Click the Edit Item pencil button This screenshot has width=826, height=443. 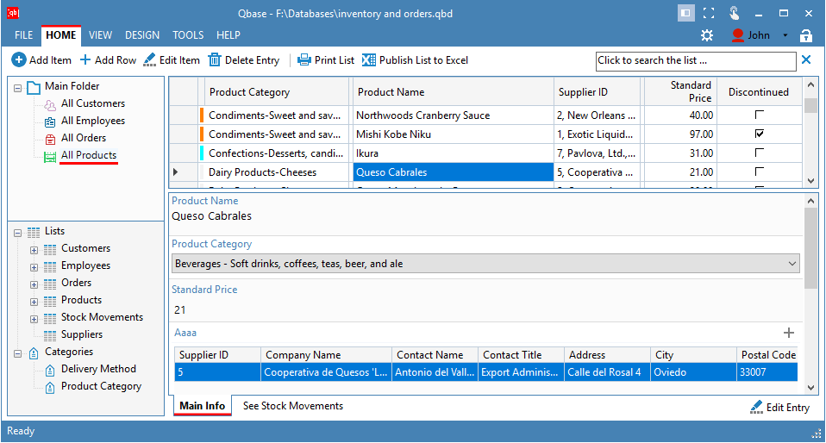point(172,60)
